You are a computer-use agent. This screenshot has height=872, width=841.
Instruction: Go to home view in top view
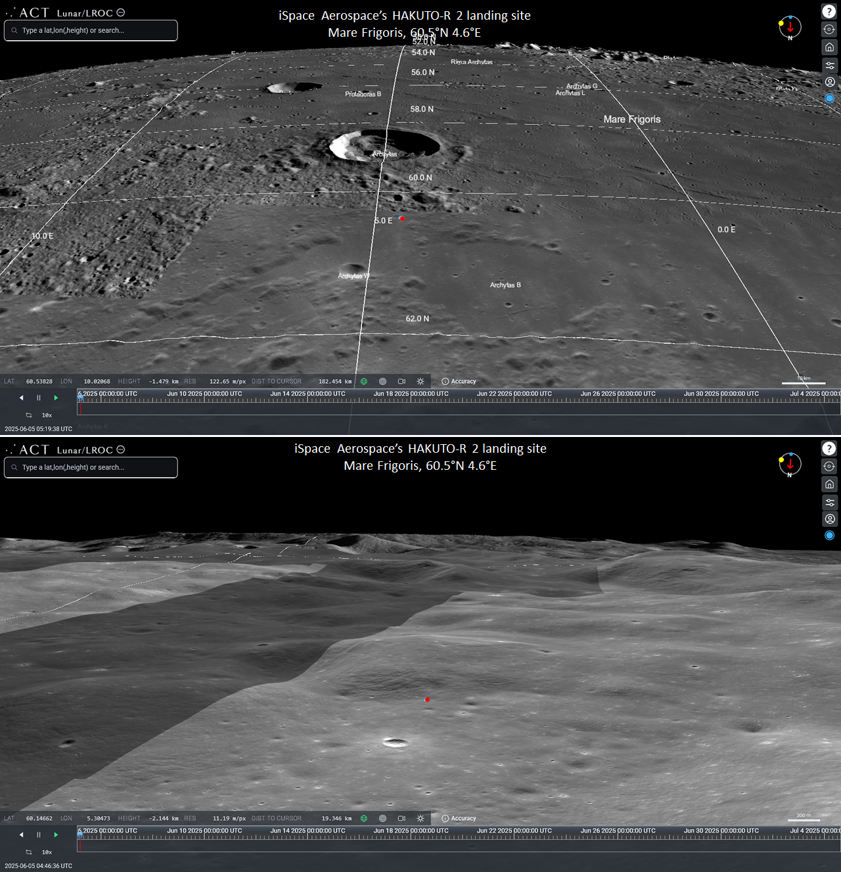(829, 47)
